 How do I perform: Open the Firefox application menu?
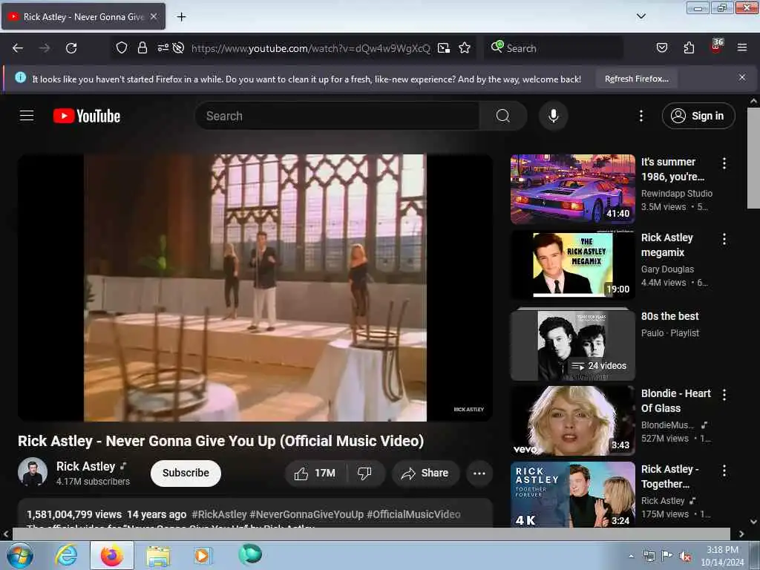[742, 47]
